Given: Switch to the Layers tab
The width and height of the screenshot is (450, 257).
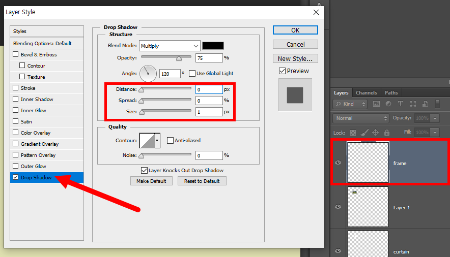Looking at the screenshot, I should (341, 93).
